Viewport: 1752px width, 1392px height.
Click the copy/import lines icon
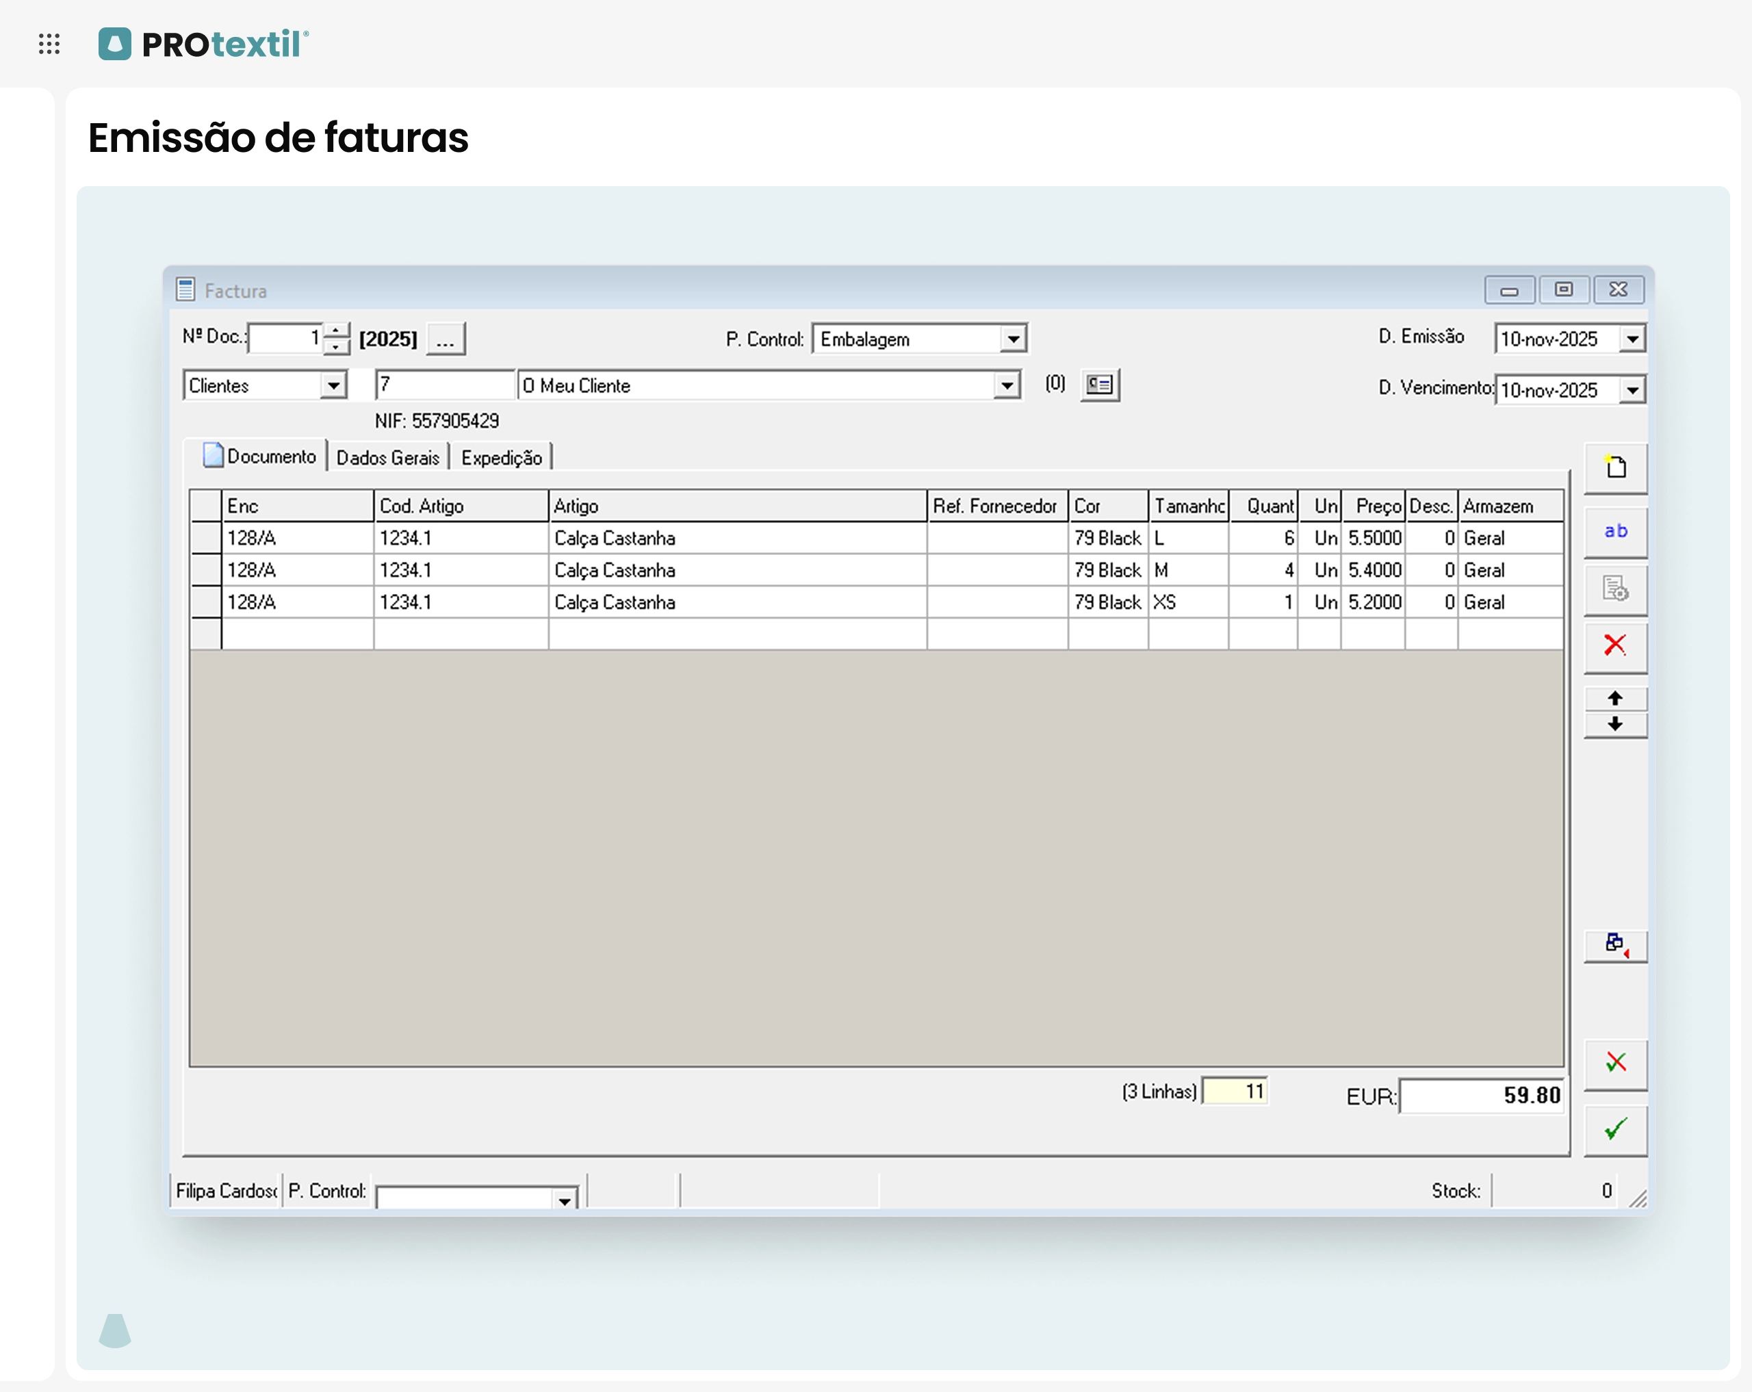click(1614, 944)
